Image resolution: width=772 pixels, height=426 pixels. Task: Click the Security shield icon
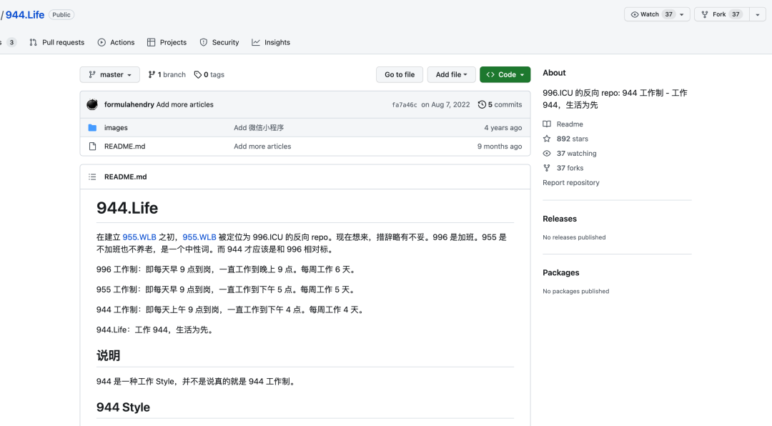pyautogui.click(x=203, y=42)
